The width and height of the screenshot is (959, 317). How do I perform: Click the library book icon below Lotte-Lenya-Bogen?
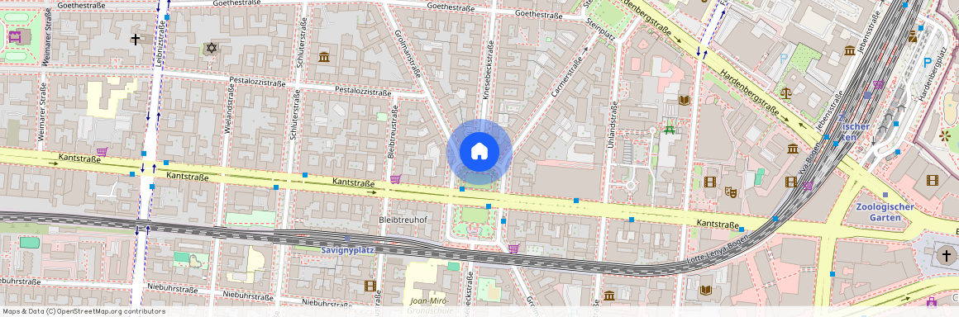706,290
